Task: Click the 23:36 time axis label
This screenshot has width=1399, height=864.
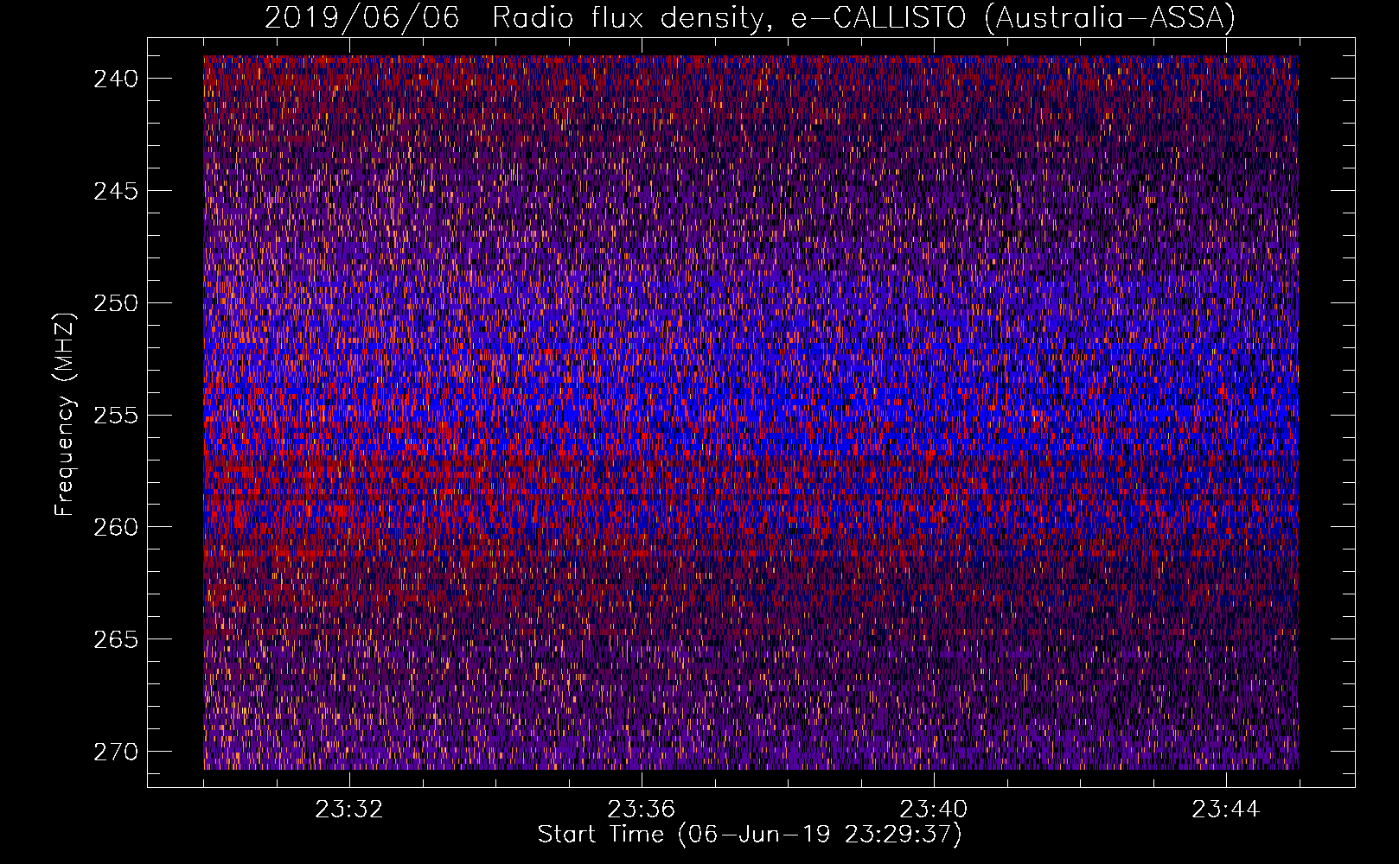Action: coord(642,810)
